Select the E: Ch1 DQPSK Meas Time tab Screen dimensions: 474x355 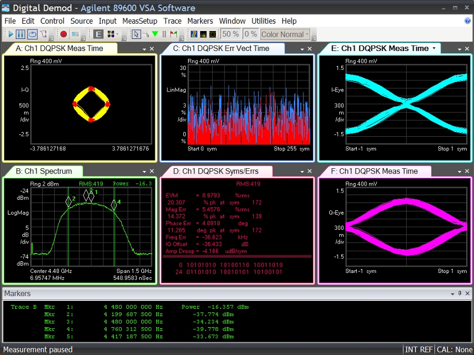(x=380, y=48)
